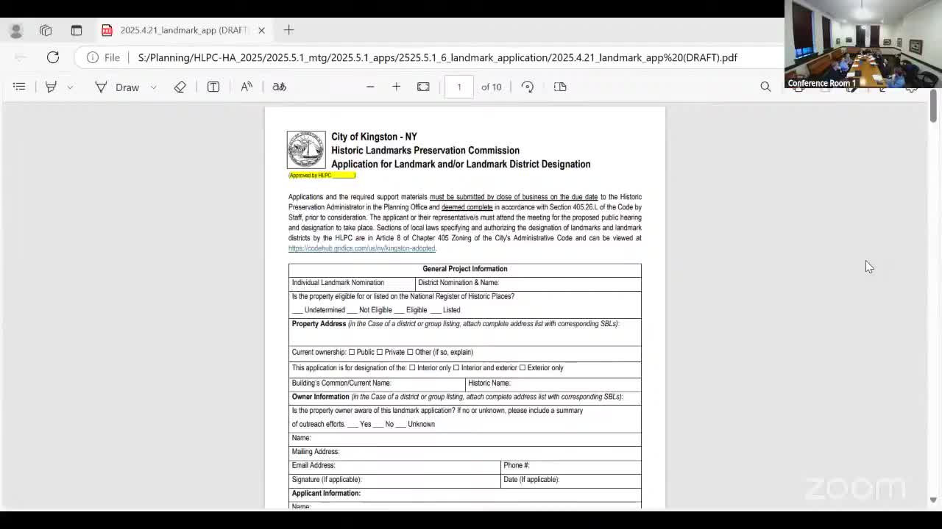Start Read aloud for the document
Screen dimensions: 942x529
(x=246, y=87)
